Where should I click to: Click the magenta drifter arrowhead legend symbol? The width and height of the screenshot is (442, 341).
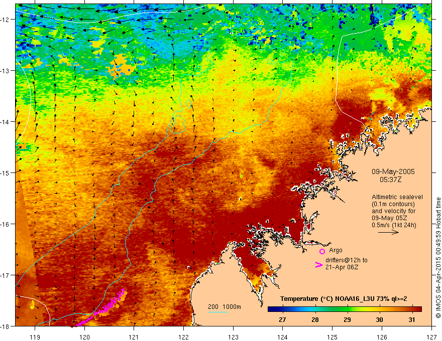point(318,264)
